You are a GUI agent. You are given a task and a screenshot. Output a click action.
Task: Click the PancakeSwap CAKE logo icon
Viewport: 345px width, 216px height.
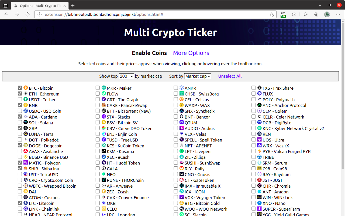pyautogui.click(x=103, y=105)
